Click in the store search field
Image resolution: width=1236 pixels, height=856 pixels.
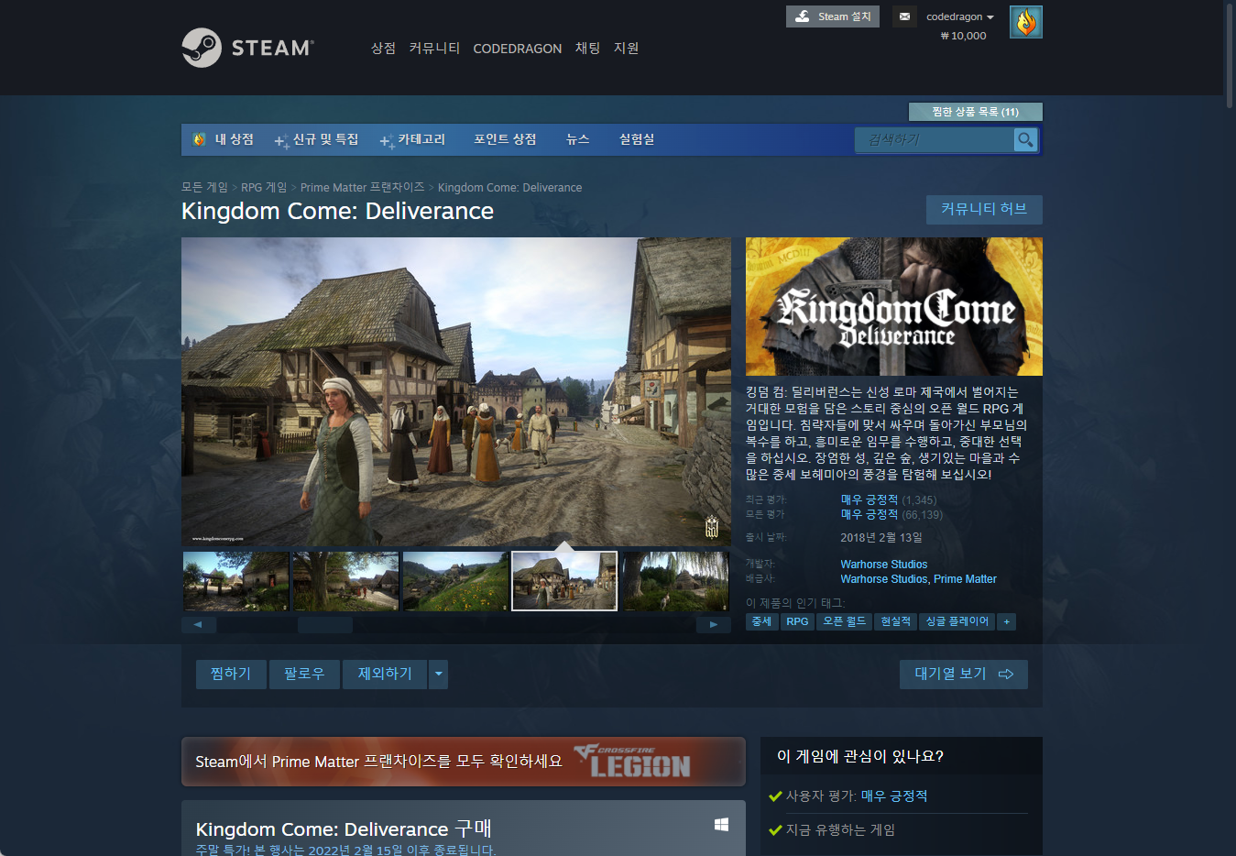pyautogui.click(x=935, y=139)
